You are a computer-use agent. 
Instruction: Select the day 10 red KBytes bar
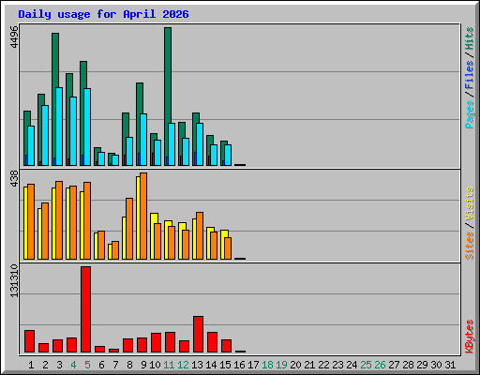click(157, 343)
